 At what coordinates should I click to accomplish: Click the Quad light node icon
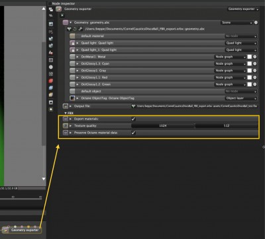click(x=72, y=43)
